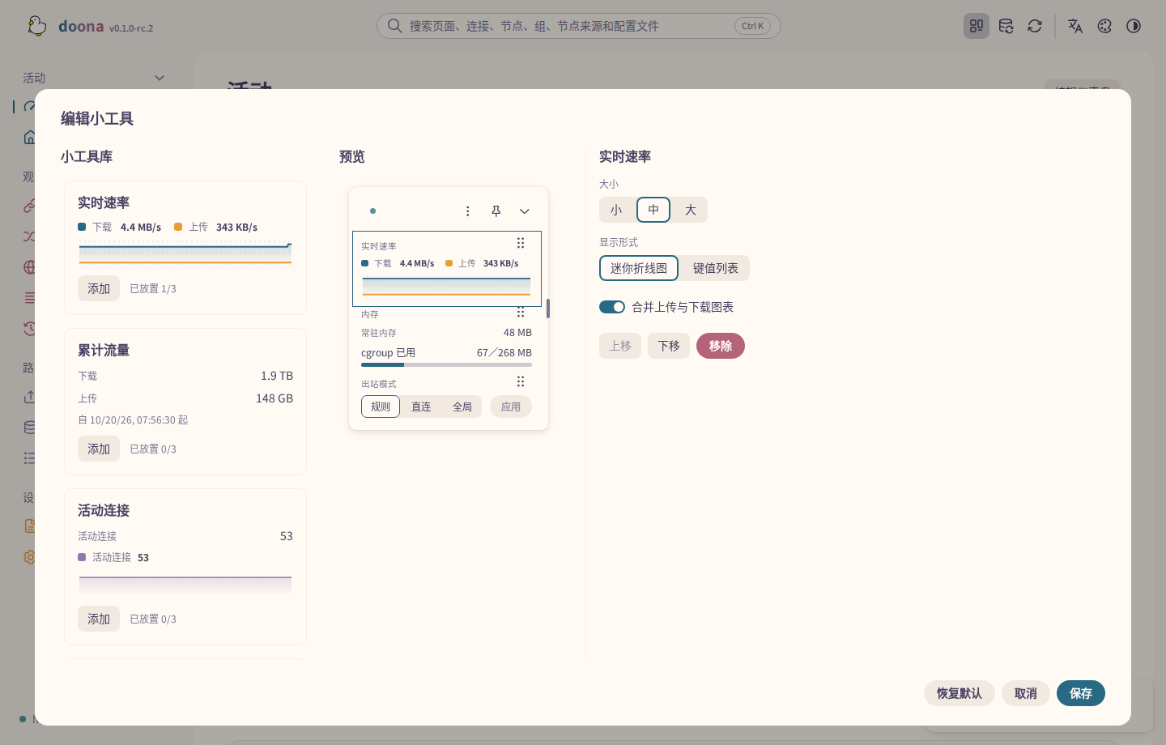The width and height of the screenshot is (1166, 745).
Task: Click the drag handle of 出站模式 widget
Action: click(521, 381)
